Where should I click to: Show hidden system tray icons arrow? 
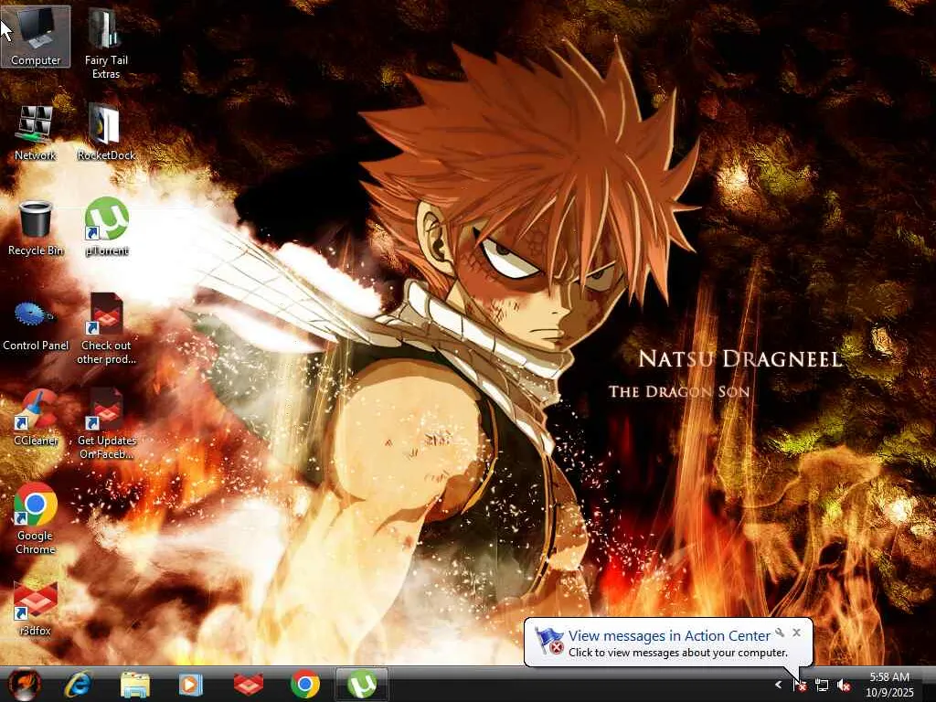coord(778,685)
